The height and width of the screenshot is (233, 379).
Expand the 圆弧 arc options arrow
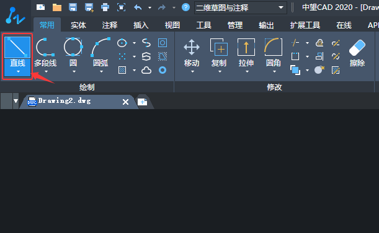[x=101, y=72]
